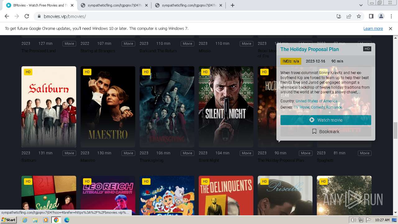Click Thanksgiving title below poster

tap(151, 161)
